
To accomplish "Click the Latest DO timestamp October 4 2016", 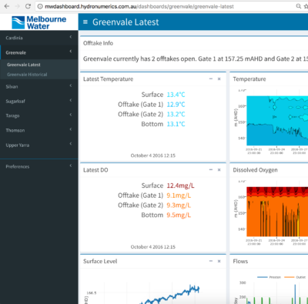I will [153, 247].
